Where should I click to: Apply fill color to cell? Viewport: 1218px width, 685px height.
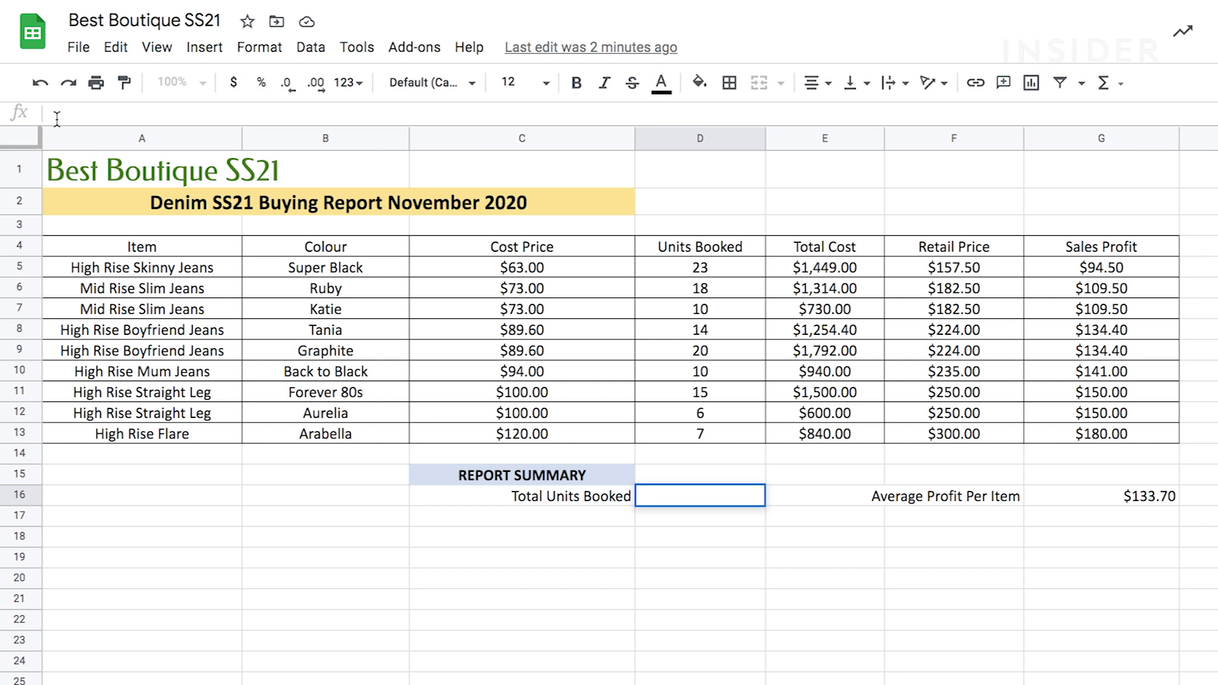tap(698, 82)
